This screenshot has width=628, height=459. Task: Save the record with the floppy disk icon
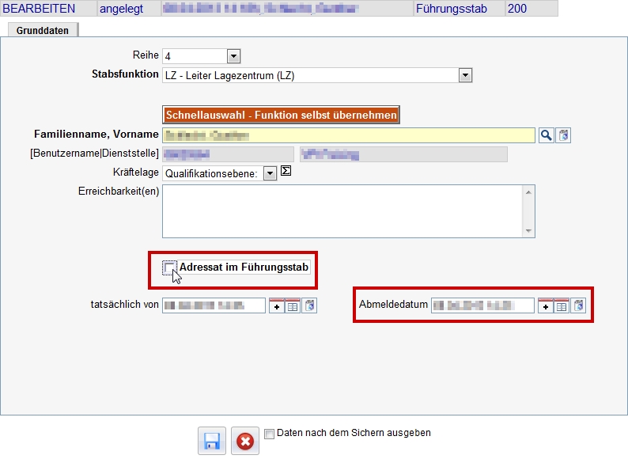point(212,442)
